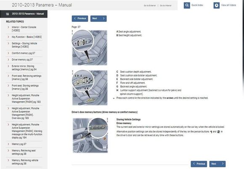Image resolution: width=244 pixels, height=169 pixels.
Task: Open Driver memory pg 37 topic
Action: point(22,60)
